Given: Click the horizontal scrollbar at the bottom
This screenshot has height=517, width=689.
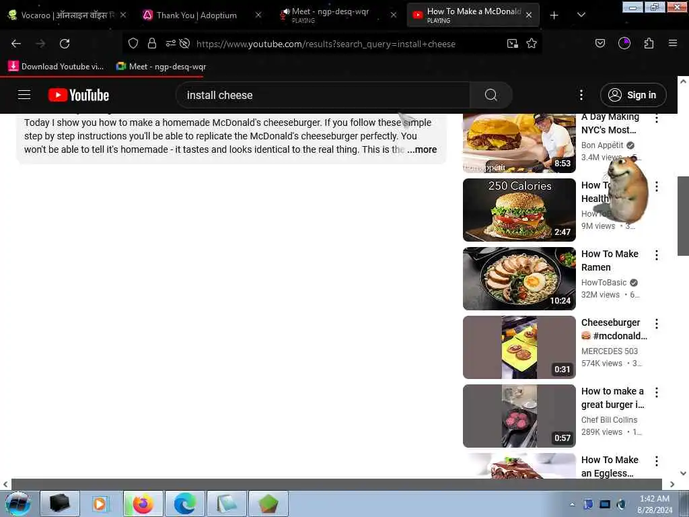Looking at the screenshot, I should (x=336, y=484).
